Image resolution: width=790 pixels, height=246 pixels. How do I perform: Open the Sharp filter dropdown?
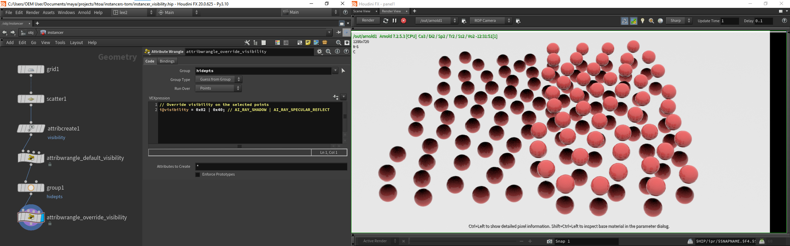click(x=679, y=21)
